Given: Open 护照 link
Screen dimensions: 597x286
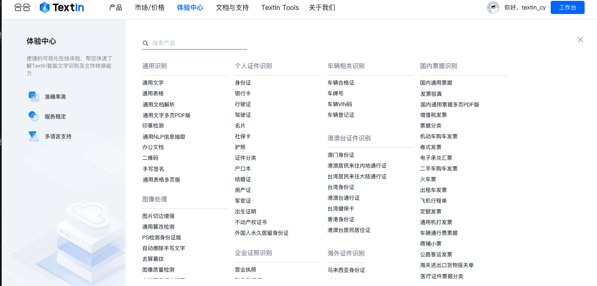Looking at the screenshot, I should pyautogui.click(x=240, y=147).
